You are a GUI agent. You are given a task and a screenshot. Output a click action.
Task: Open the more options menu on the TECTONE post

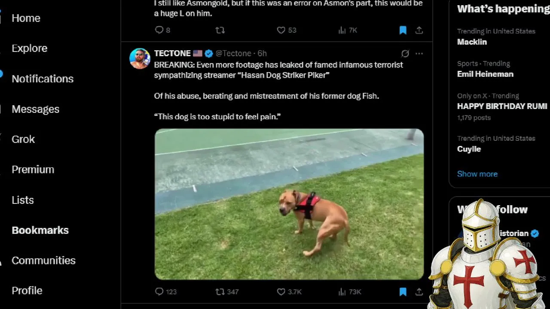click(x=419, y=54)
